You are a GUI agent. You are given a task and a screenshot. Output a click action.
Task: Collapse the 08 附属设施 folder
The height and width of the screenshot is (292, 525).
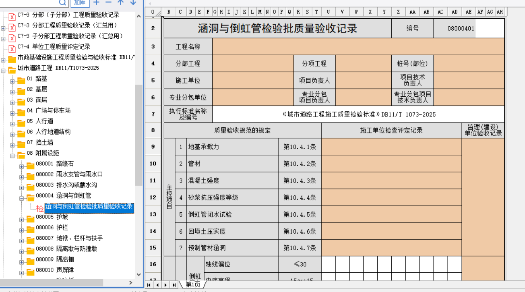12,155
